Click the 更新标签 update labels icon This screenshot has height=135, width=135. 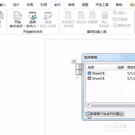click(115, 25)
